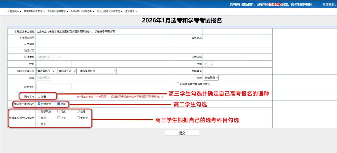
Task: Open the 2026年1月学考选考 menu
Action: 82,11
